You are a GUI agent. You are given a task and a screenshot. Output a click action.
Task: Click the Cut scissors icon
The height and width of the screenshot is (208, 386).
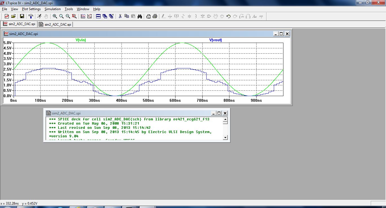click(x=120, y=16)
